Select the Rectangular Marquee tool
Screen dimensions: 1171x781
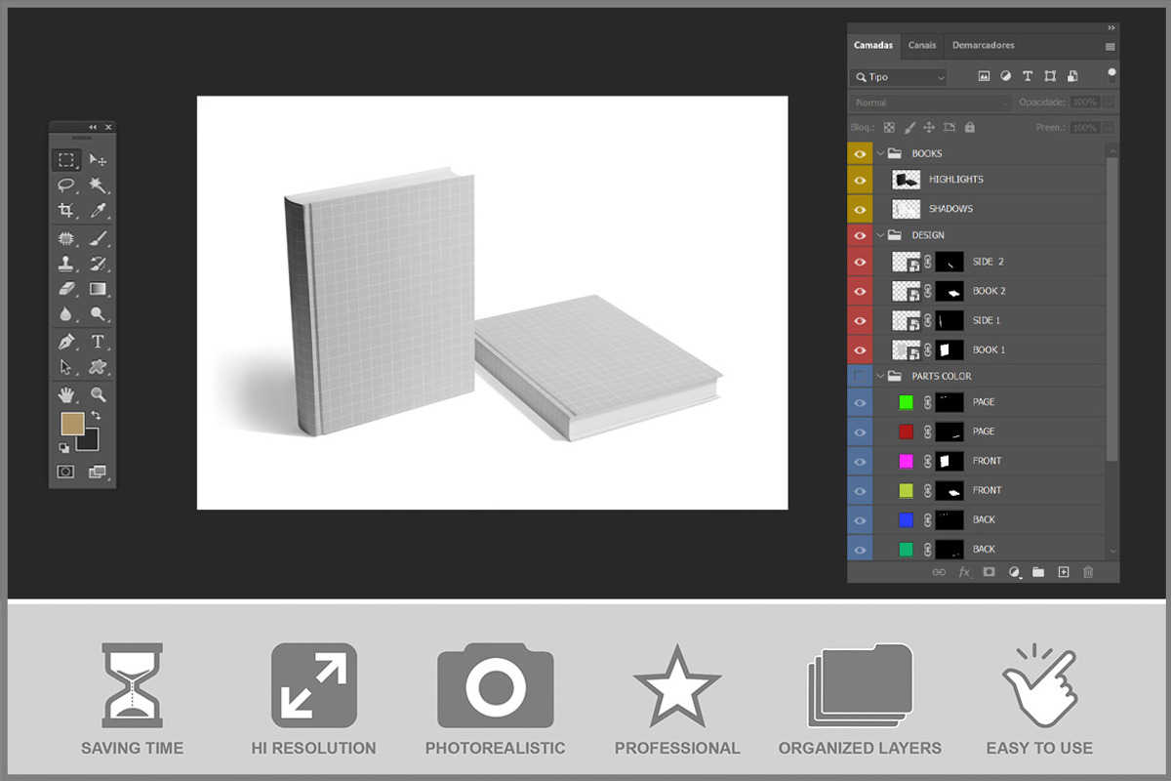pos(66,160)
